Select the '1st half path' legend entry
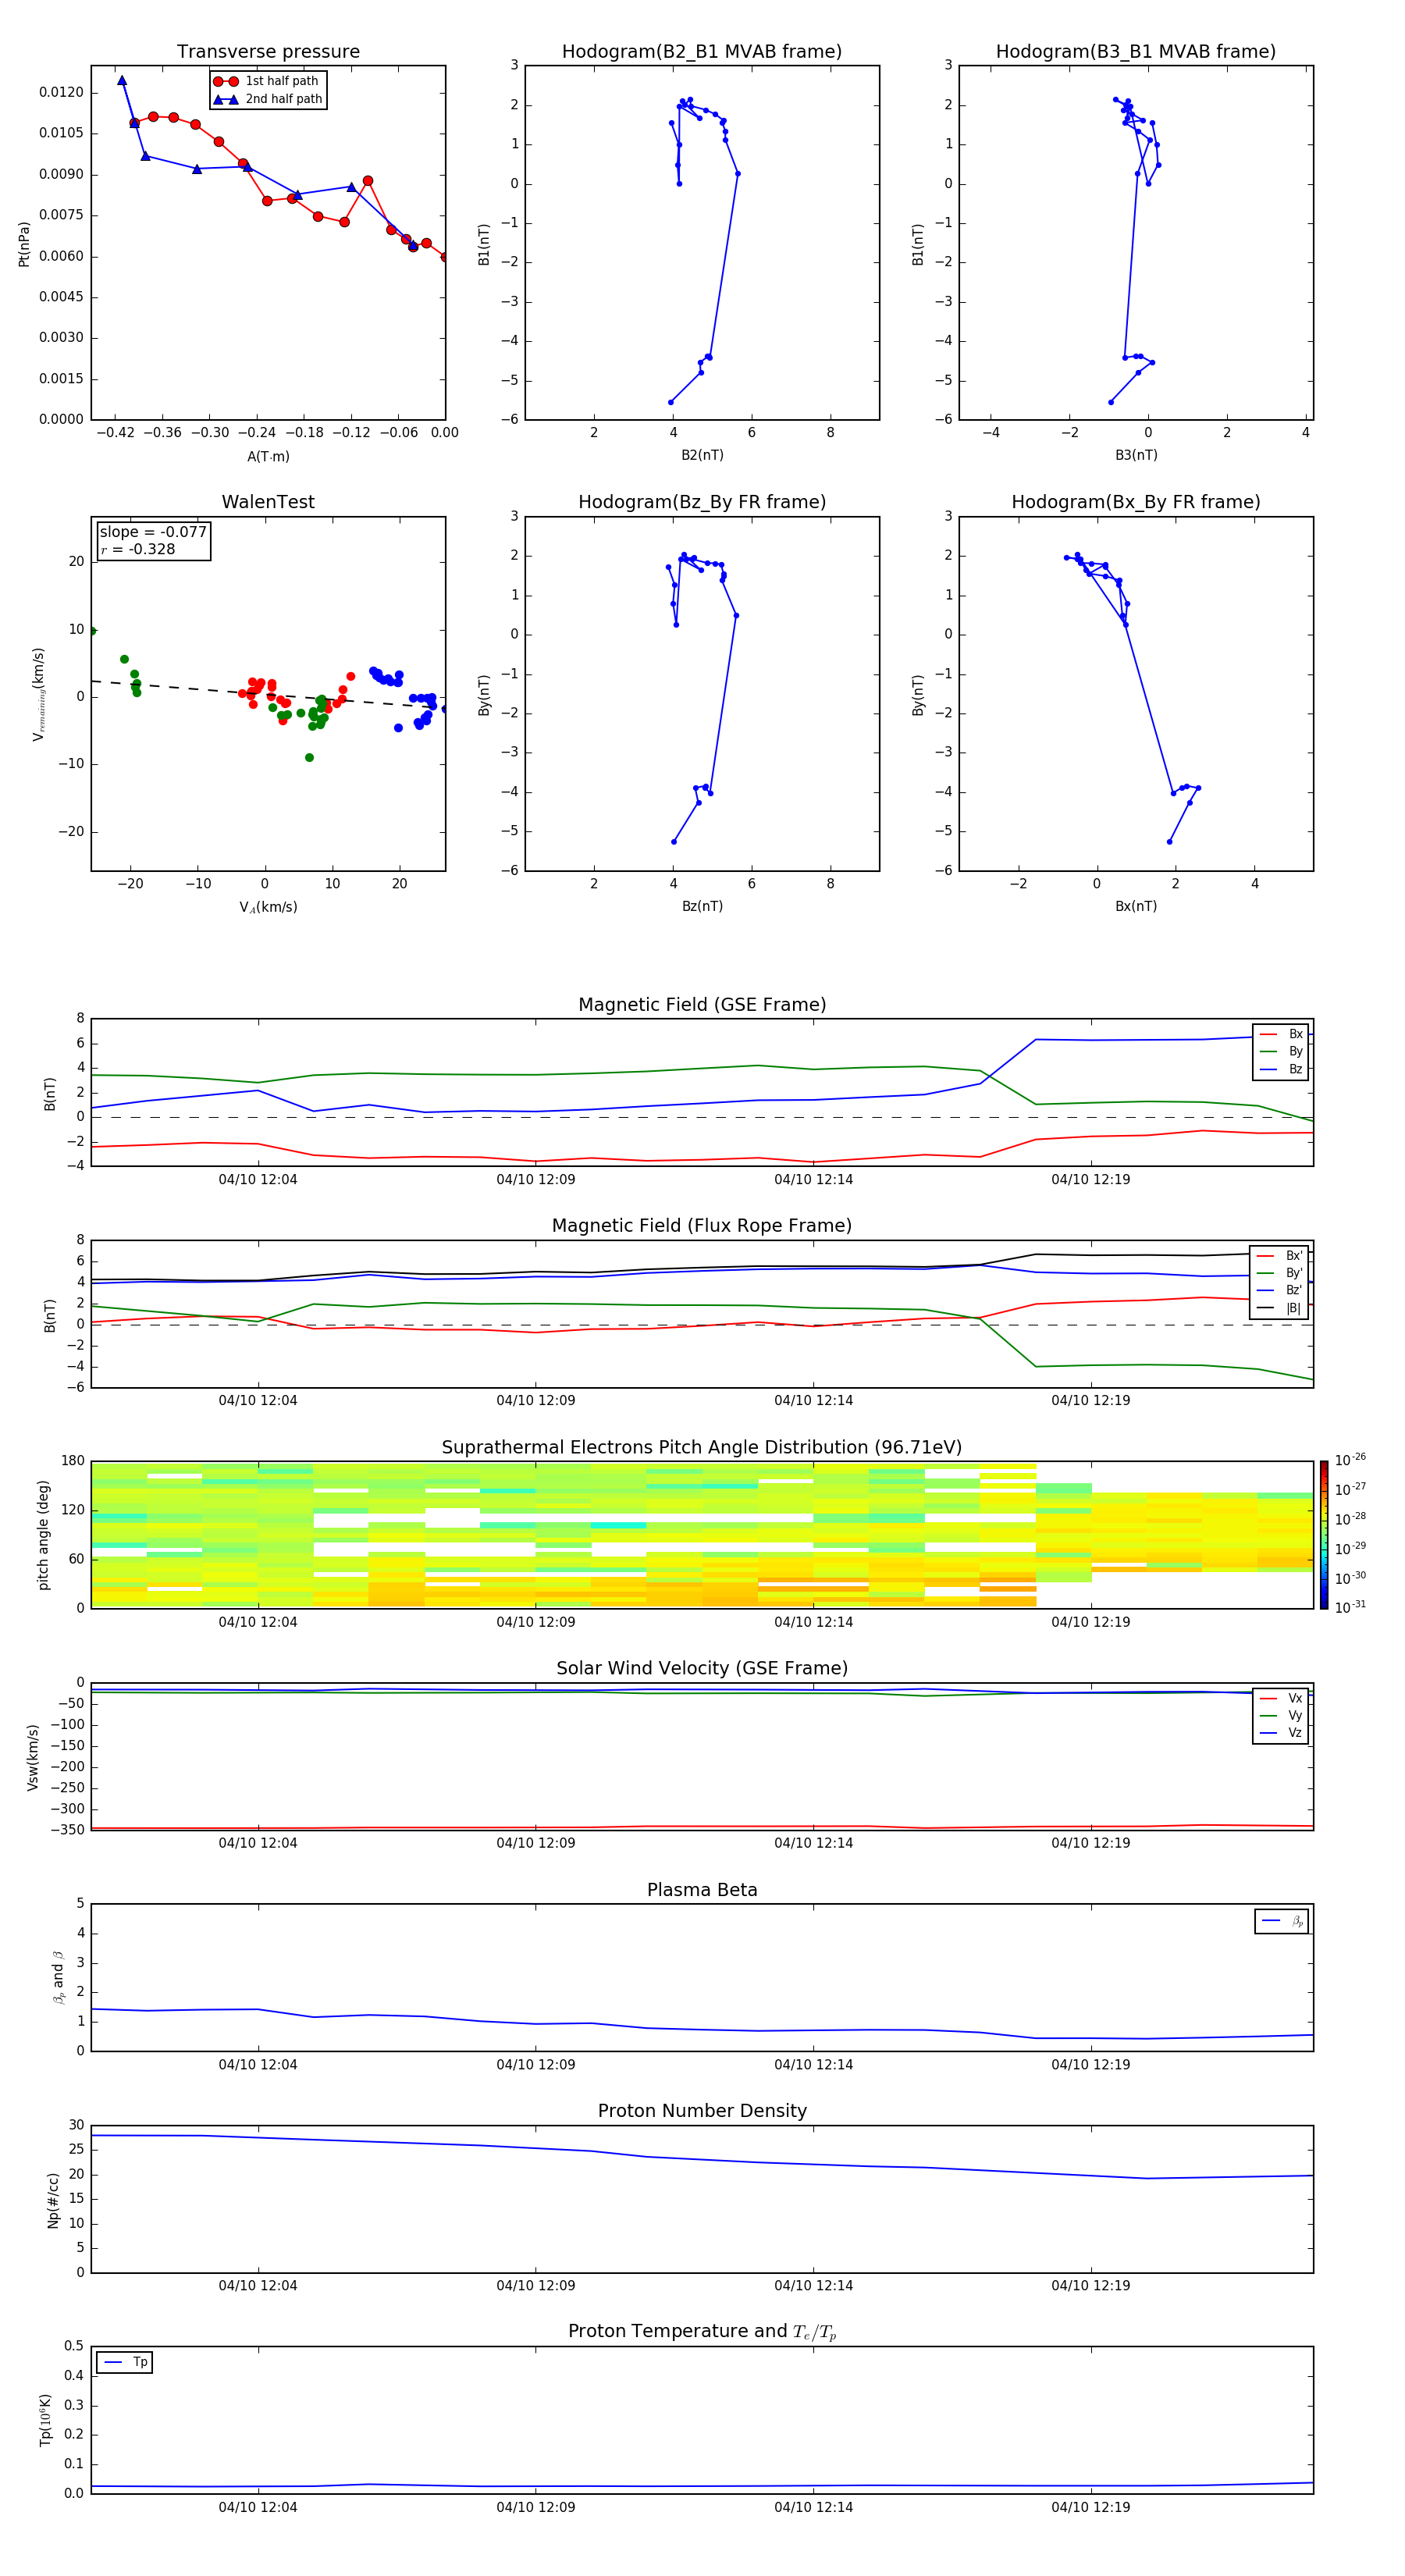This screenshot has height=2576, width=1405. 267,81
